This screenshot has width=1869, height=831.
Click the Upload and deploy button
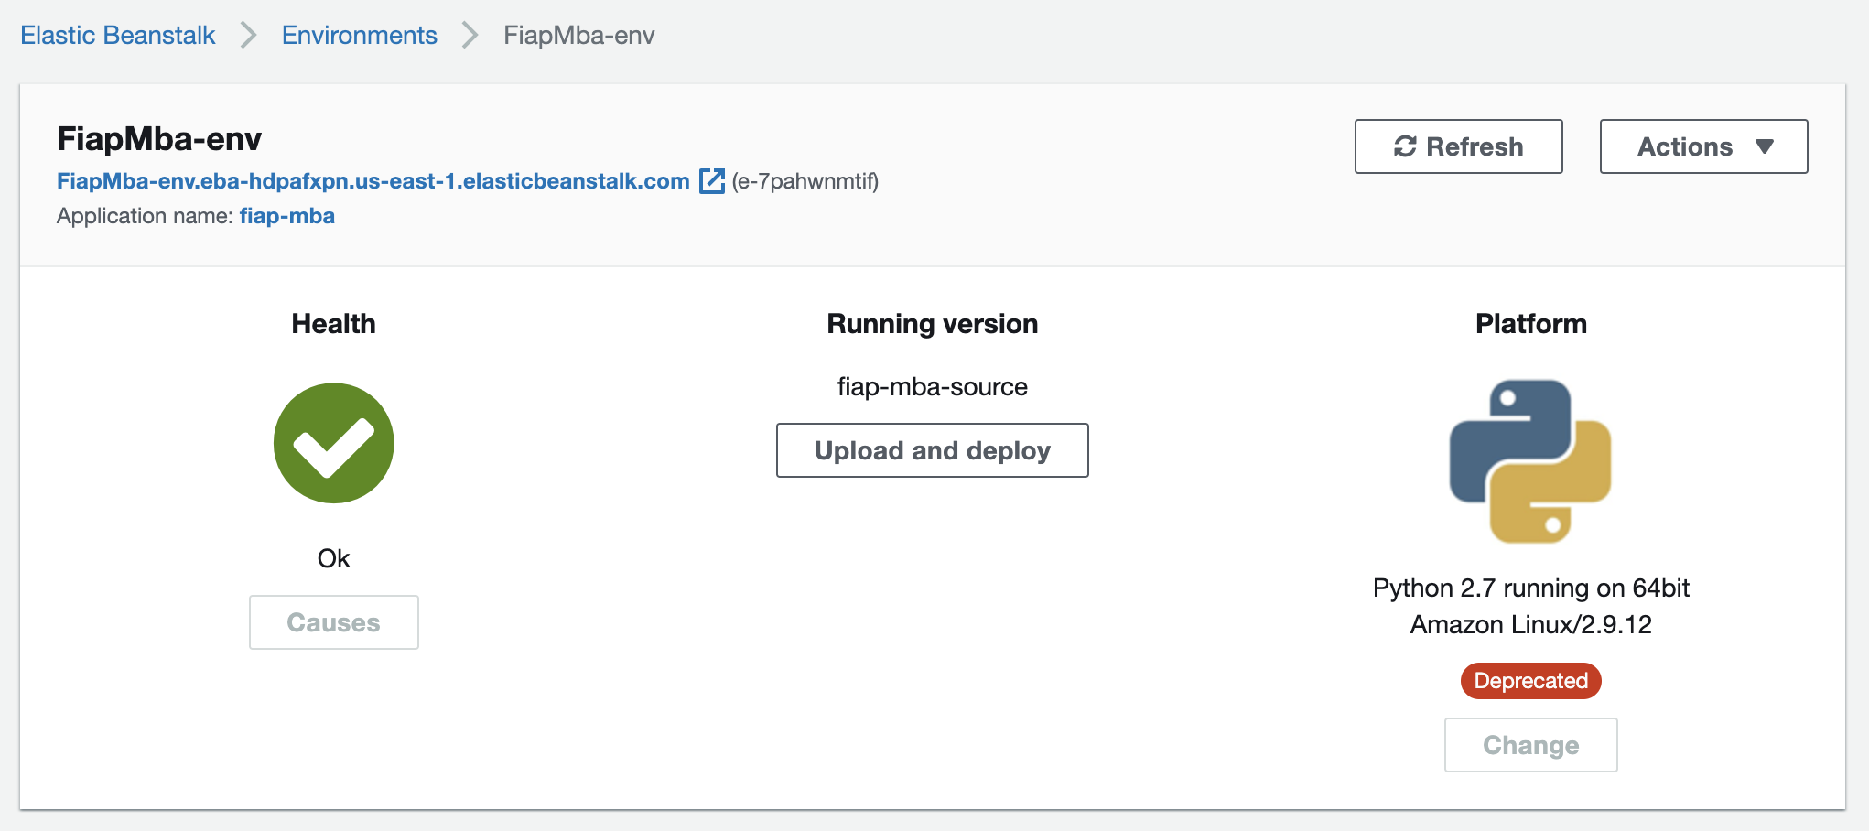click(x=932, y=450)
